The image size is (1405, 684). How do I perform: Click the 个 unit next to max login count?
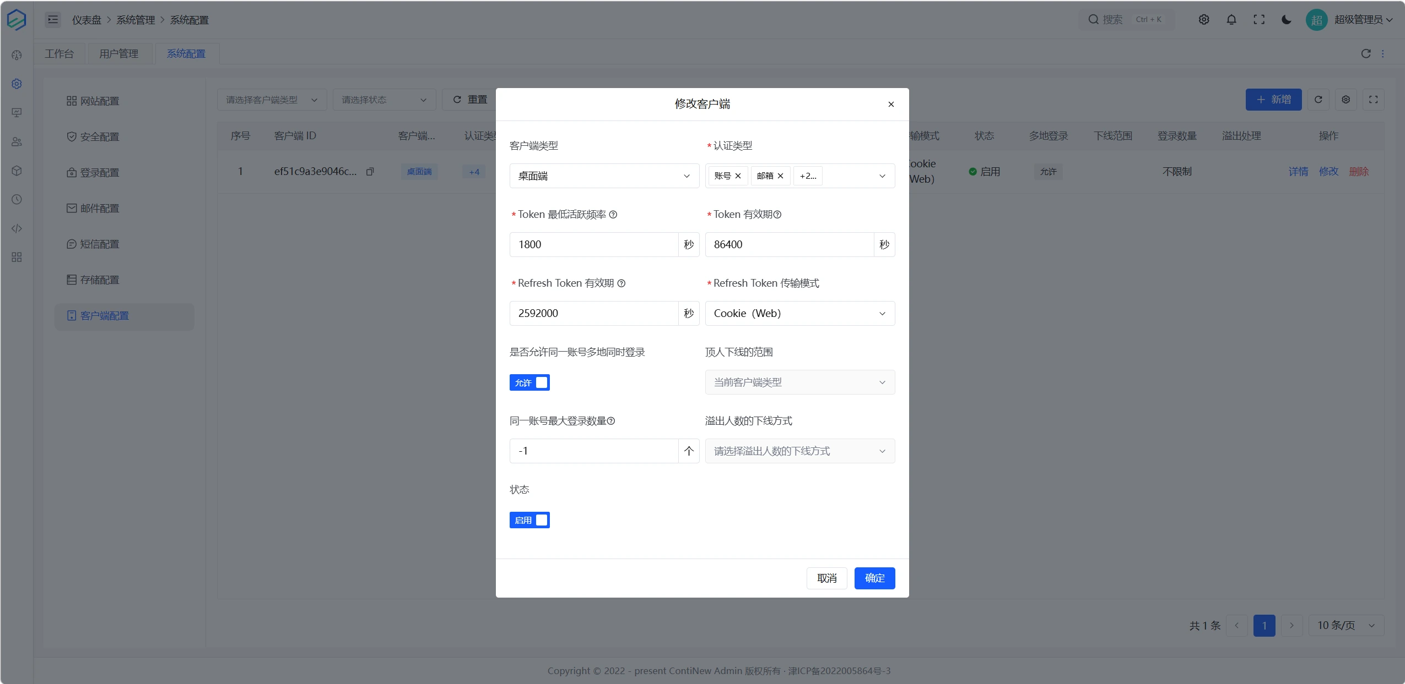(689, 451)
